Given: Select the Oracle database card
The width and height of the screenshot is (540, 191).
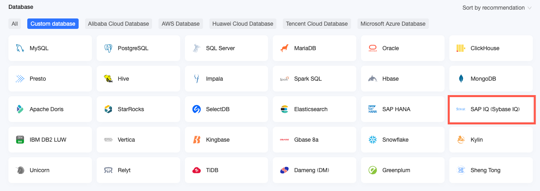Looking at the screenshot, I should [402, 48].
